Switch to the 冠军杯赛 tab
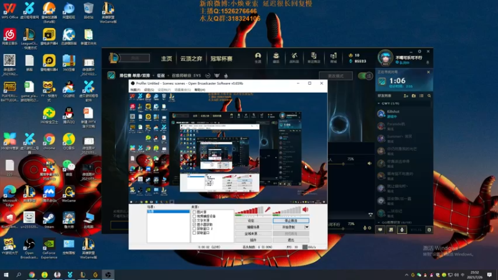This screenshot has width=498, height=280. point(222,58)
